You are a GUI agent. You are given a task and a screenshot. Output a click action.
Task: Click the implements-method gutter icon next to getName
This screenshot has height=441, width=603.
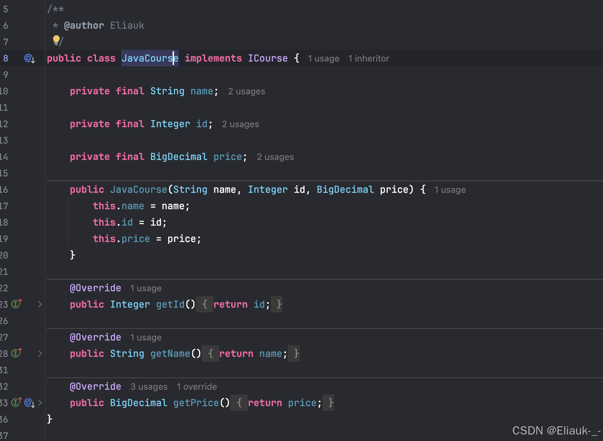point(16,353)
